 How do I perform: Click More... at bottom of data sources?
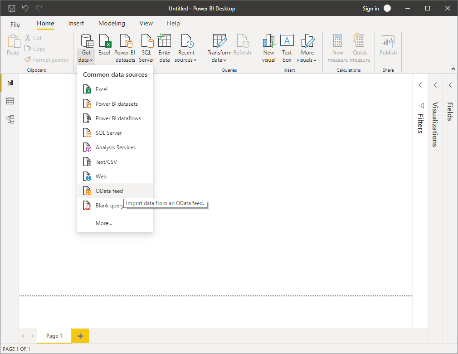tap(115, 223)
